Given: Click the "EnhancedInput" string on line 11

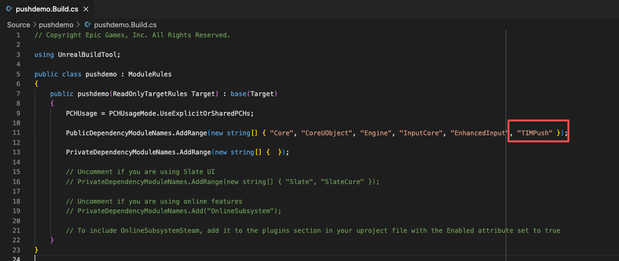Looking at the screenshot, I should pos(478,133).
